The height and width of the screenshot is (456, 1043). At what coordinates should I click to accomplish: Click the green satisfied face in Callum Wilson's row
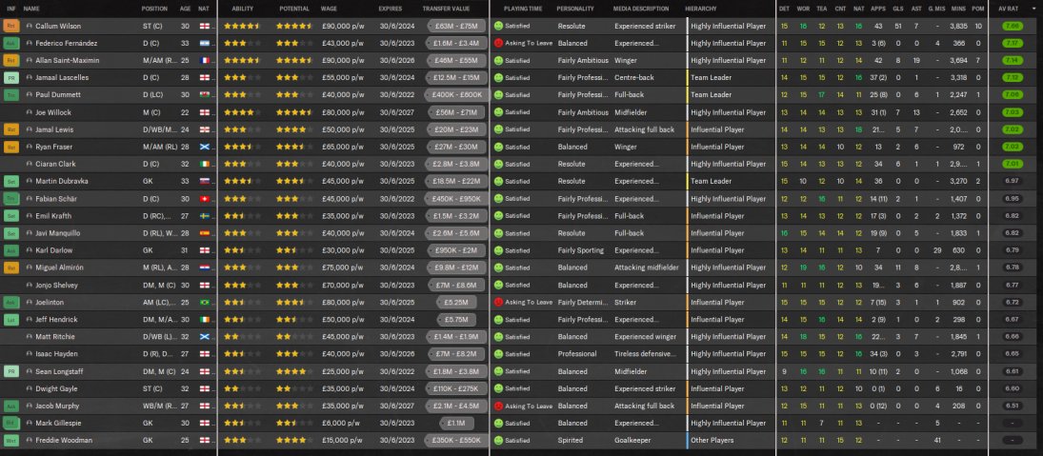tap(498, 26)
